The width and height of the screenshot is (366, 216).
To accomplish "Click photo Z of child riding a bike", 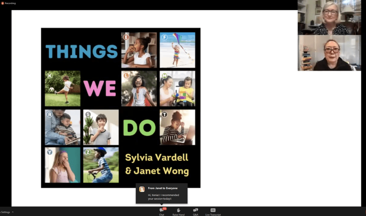I will [x=101, y=165].
